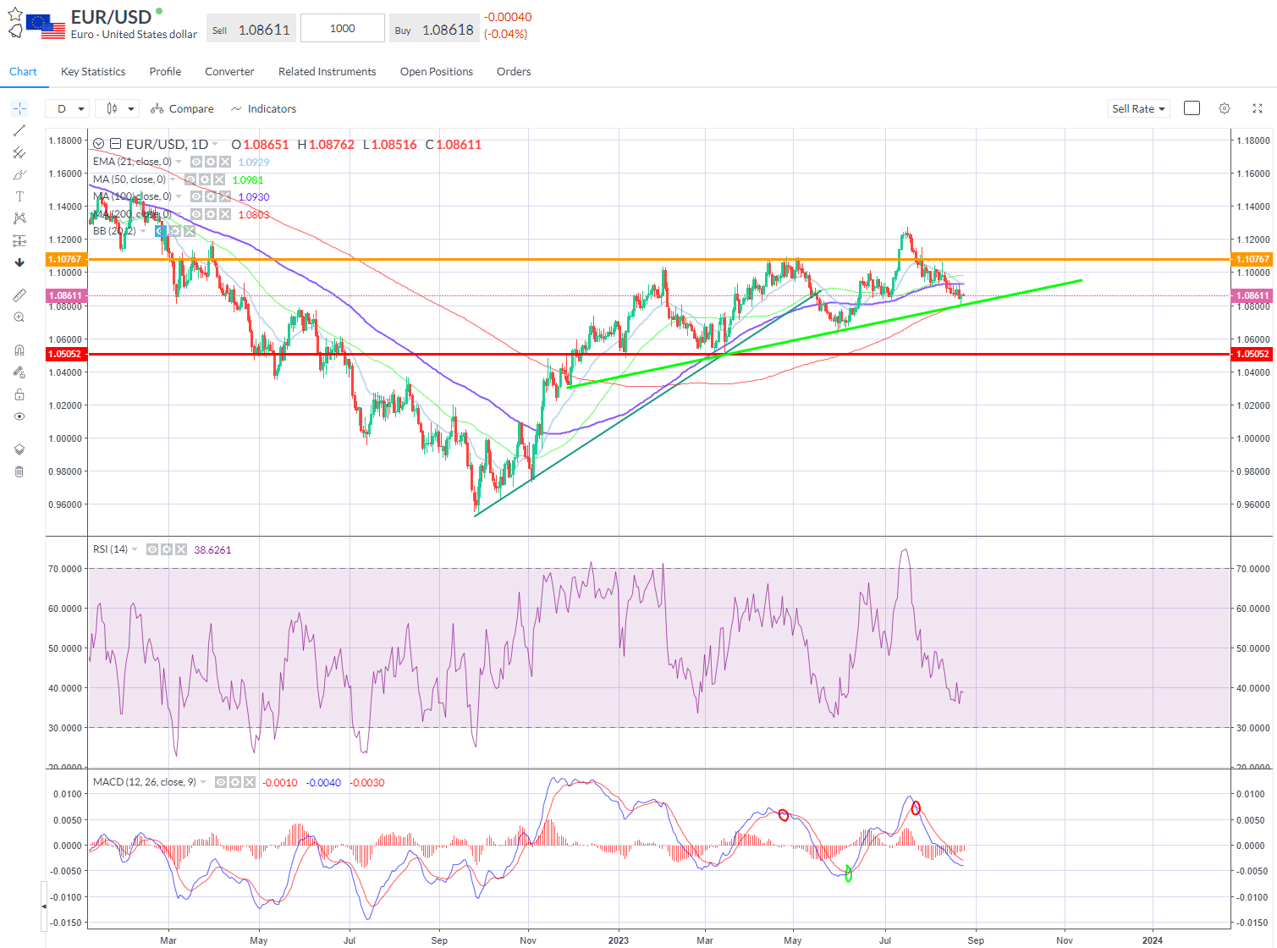
Task: Hide the RSI indicator
Action: point(152,549)
